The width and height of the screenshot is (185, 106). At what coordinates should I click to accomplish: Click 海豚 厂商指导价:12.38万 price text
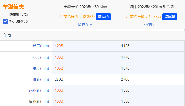(143, 17)
